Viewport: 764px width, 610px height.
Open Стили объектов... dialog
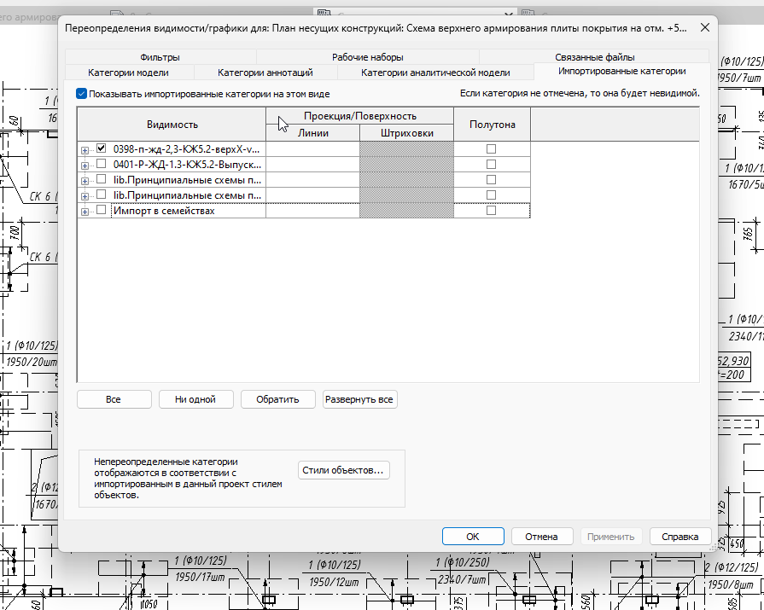(x=343, y=470)
